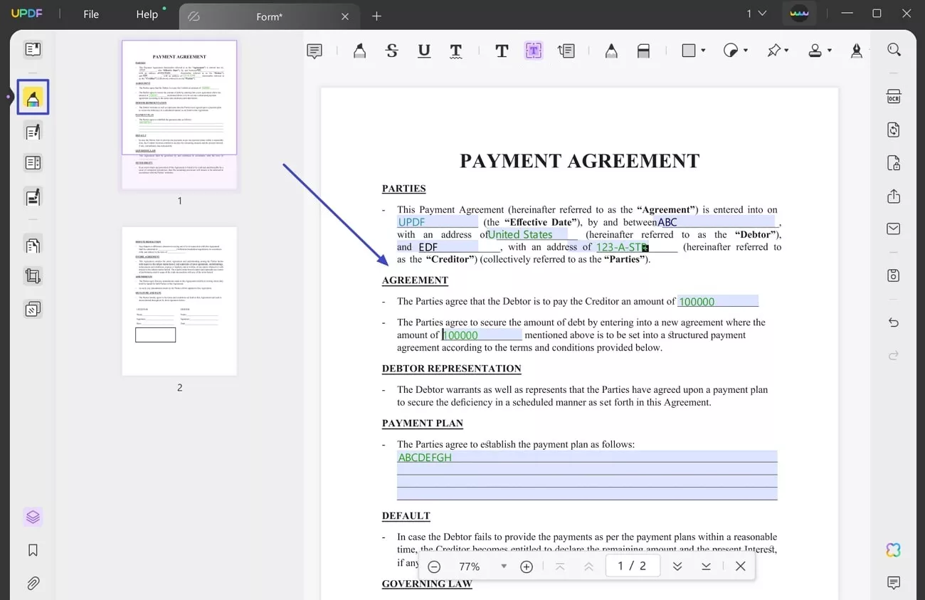Go to the previous page arrow
The width and height of the screenshot is (925, 600).
tap(588, 567)
